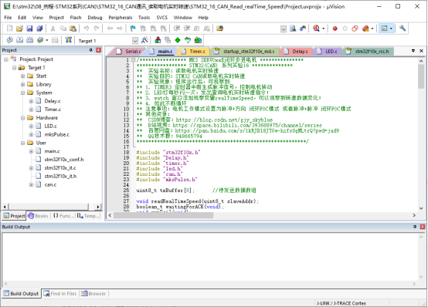The image size is (428, 307).
Task: Expand the mksPulse.c file node
Action: (31, 135)
